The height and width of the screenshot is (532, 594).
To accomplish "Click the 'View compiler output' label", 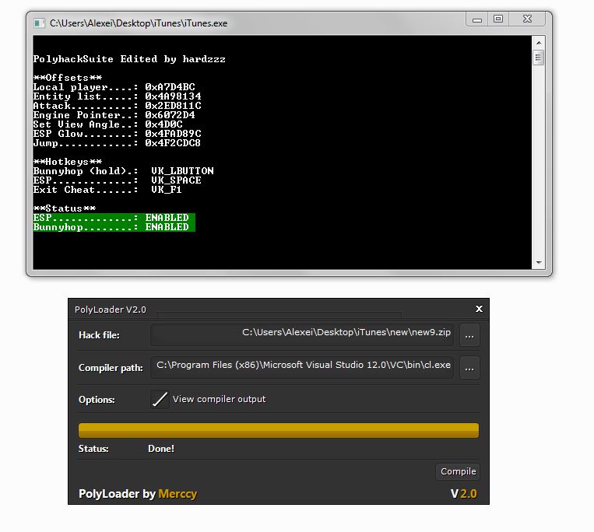I will [x=220, y=399].
